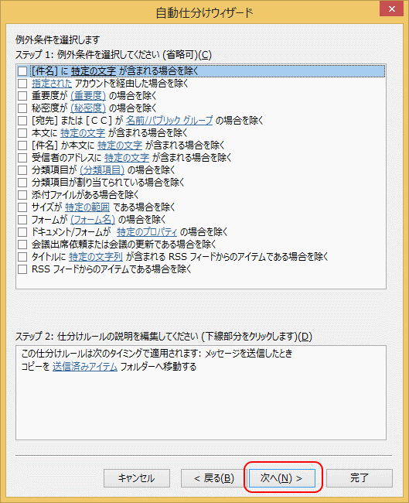This screenshot has height=503, width=409.
Task: Click the 特定の文字列 RSS title link
Action: pyautogui.click(x=96, y=257)
